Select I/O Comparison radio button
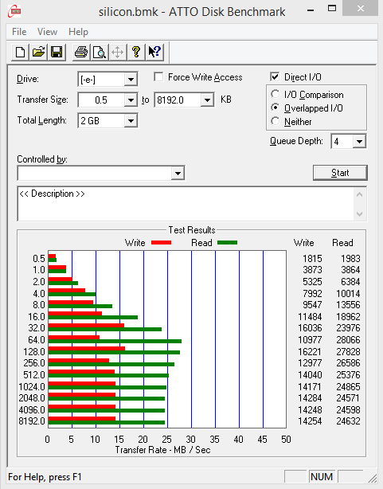The height and width of the screenshot is (489, 383). point(275,94)
